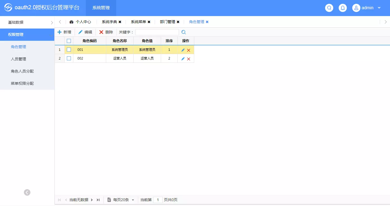Edit the 系统管理员 row using its pencil icon
Screen dimensions: 390x206
[x=183, y=50]
